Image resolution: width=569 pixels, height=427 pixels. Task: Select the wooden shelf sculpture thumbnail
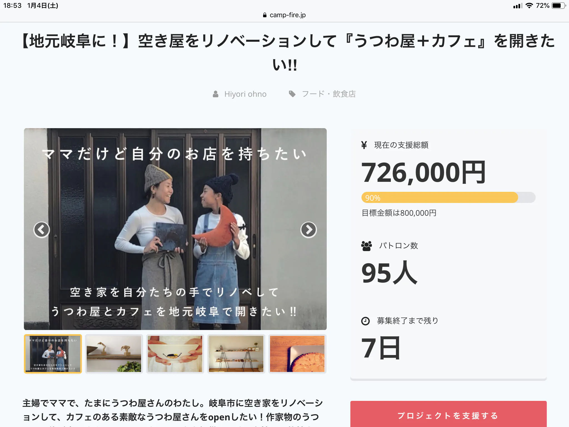(114, 354)
